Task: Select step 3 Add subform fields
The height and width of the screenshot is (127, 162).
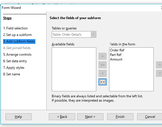Action: tap(19, 41)
